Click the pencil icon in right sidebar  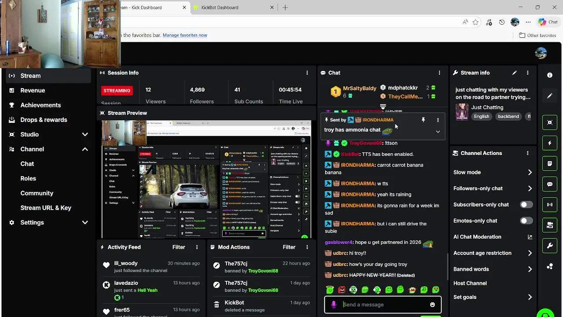(549, 96)
